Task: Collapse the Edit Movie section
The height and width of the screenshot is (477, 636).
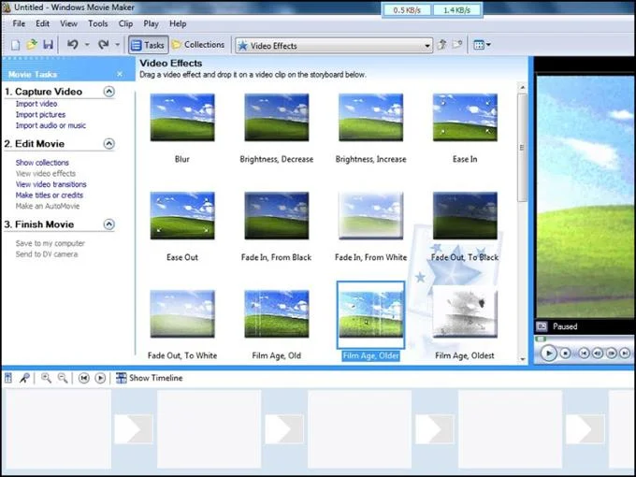Action: 108,144
